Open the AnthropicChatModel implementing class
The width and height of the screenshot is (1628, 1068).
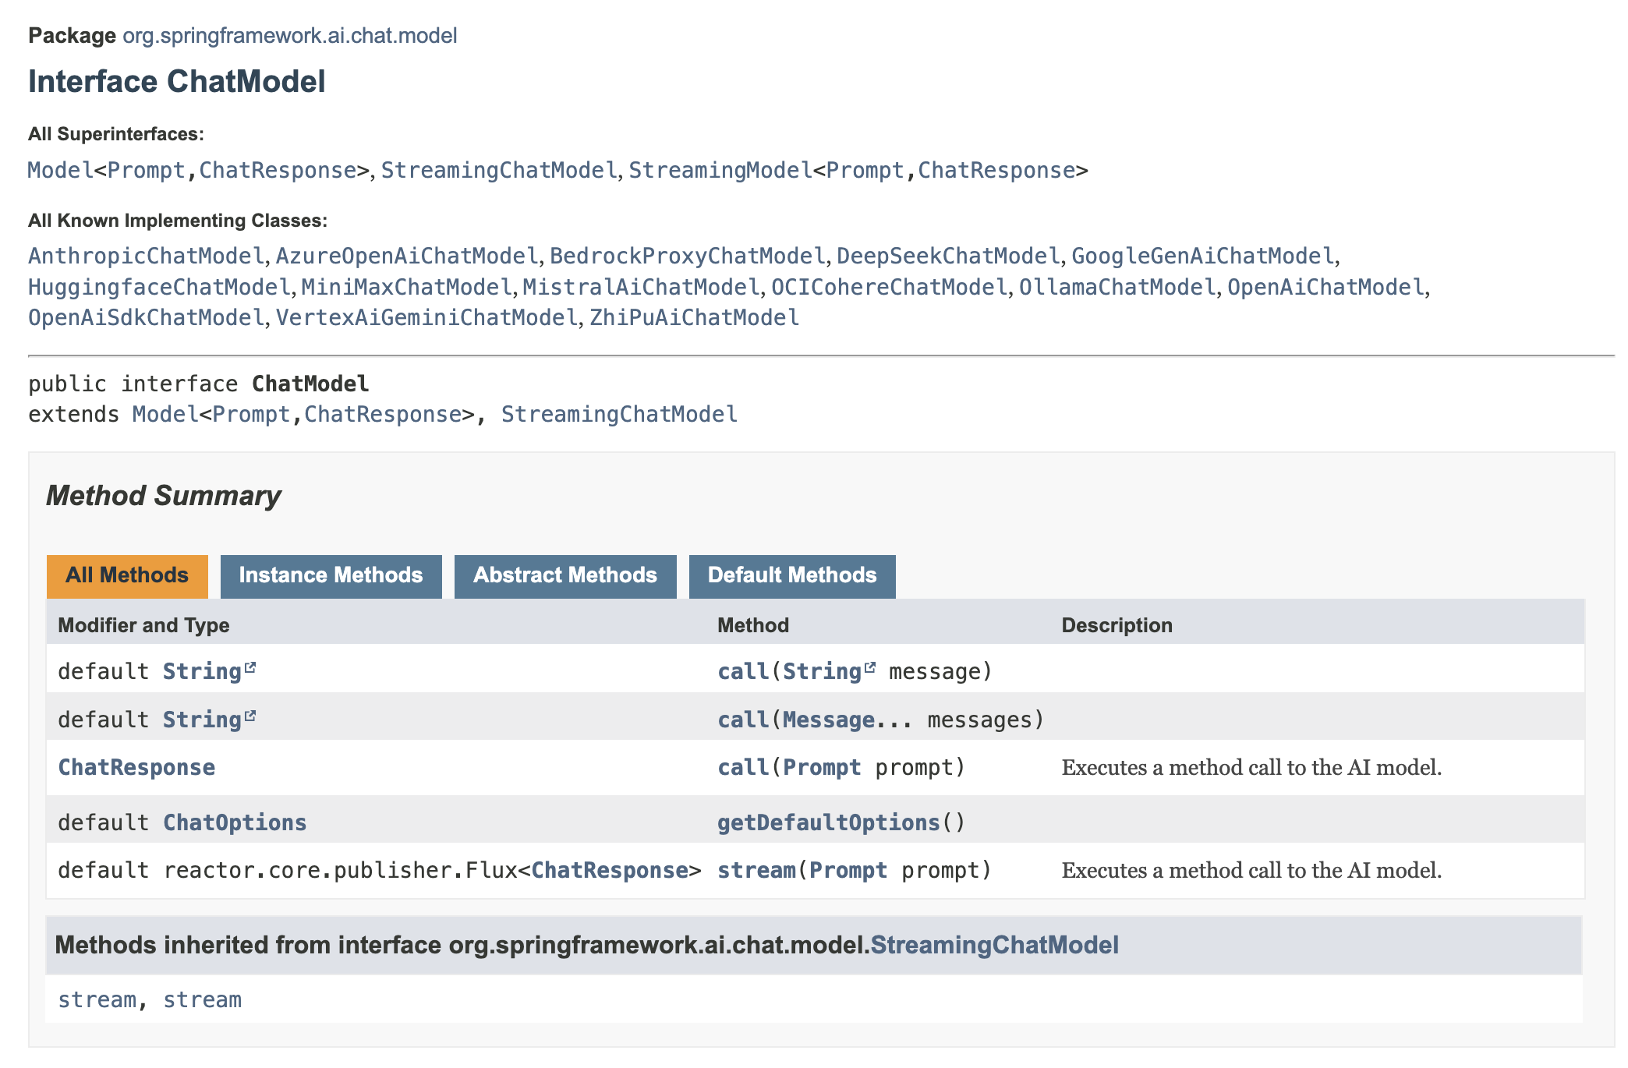[146, 256]
